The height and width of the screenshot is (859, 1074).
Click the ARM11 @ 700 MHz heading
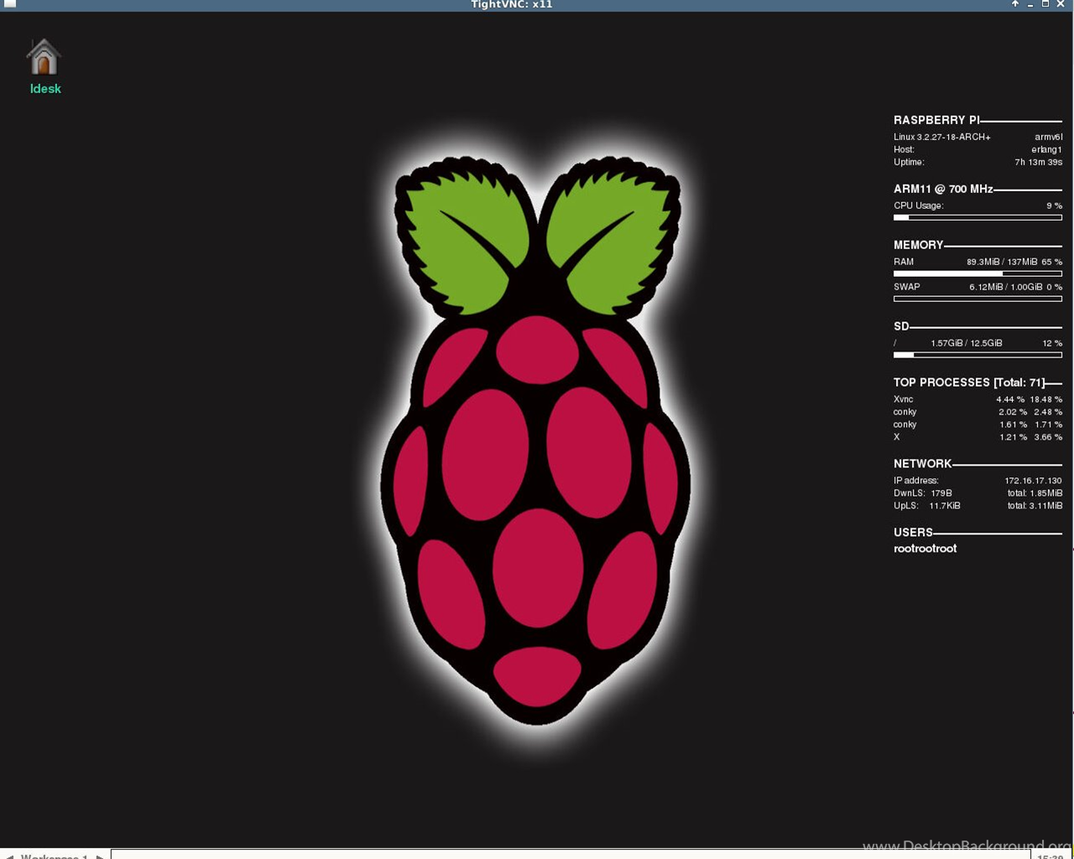943,189
